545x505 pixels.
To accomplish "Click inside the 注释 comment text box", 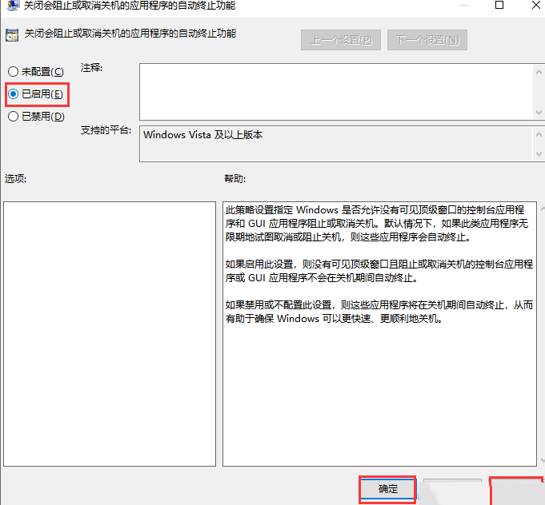I will point(336,92).
